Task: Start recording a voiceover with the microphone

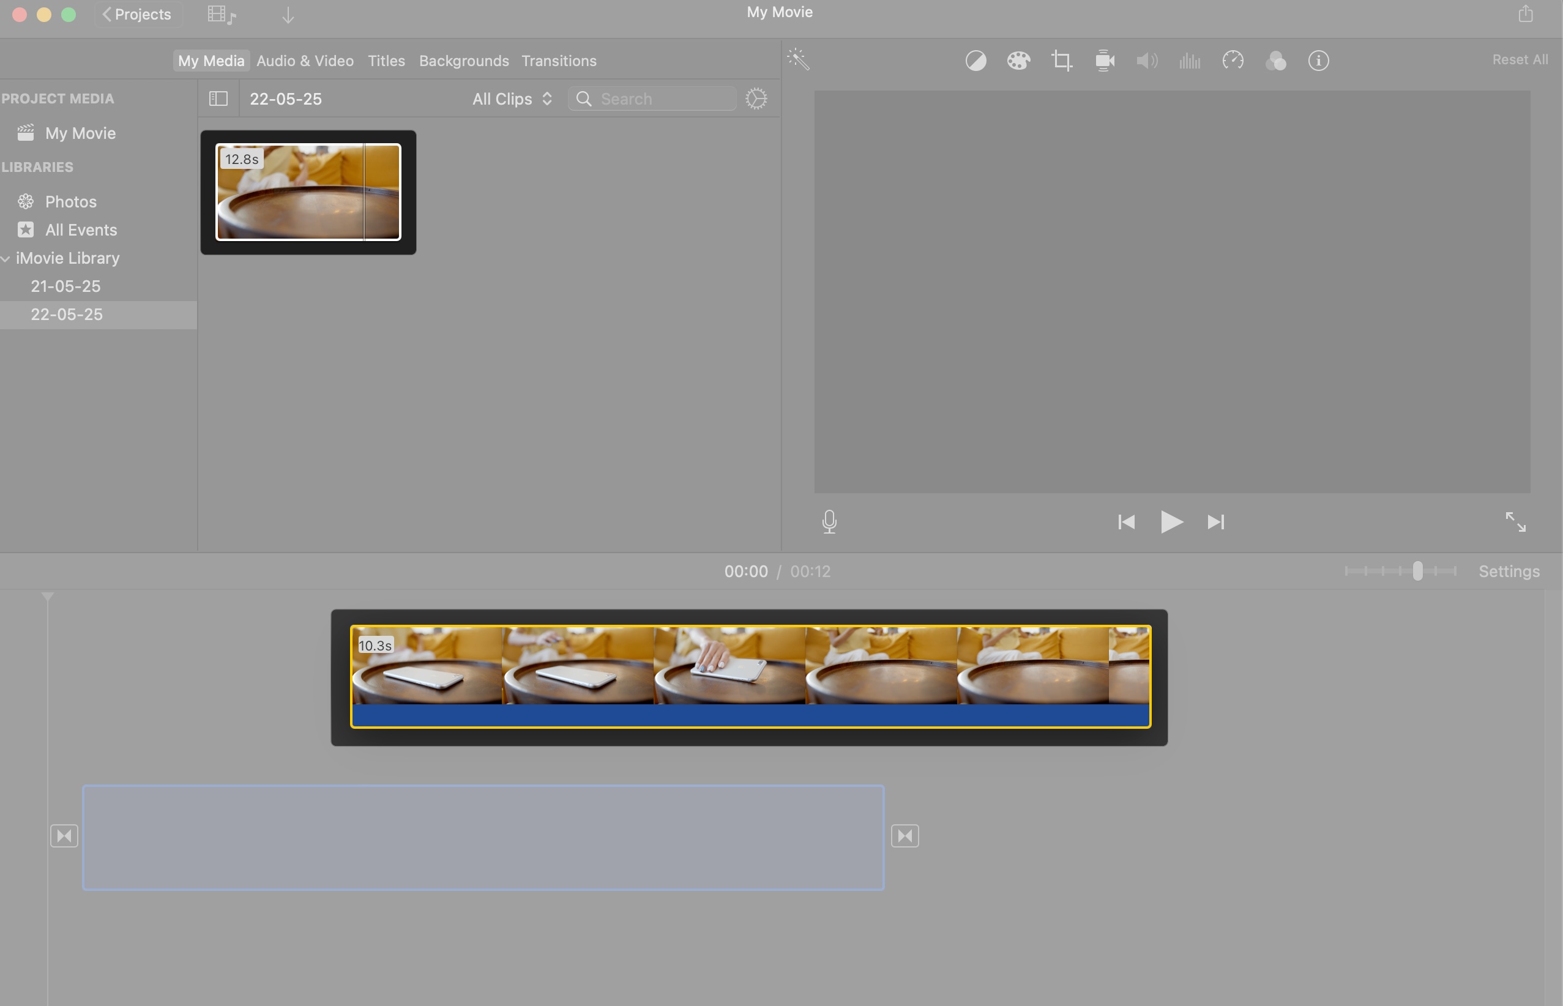Action: pos(829,521)
